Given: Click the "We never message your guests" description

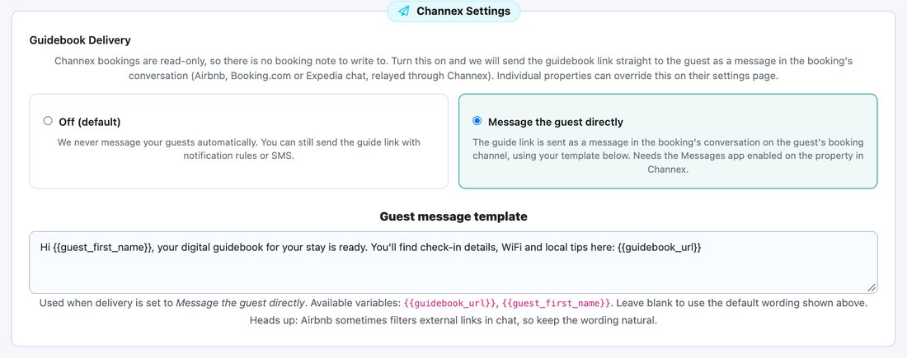Looking at the screenshot, I should pyautogui.click(x=239, y=149).
